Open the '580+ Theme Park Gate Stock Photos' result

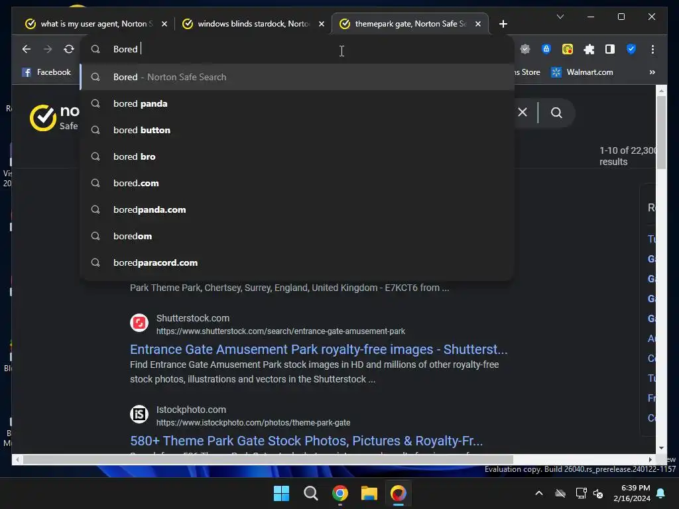coord(306,441)
